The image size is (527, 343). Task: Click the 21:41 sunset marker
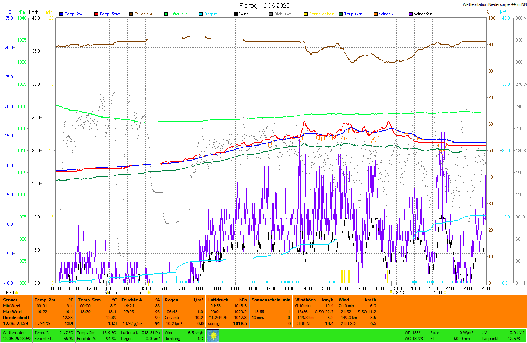439,293
